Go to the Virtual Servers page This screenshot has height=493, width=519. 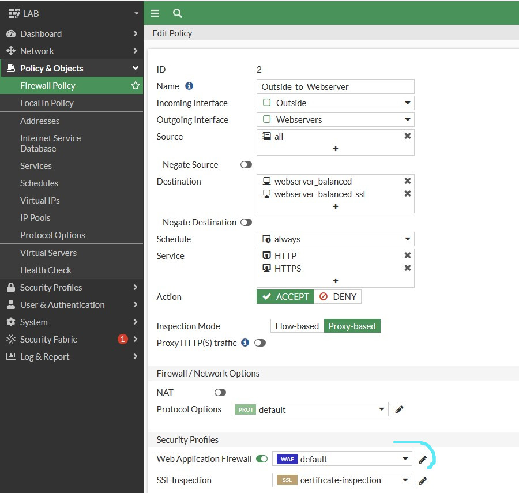coord(72,253)
